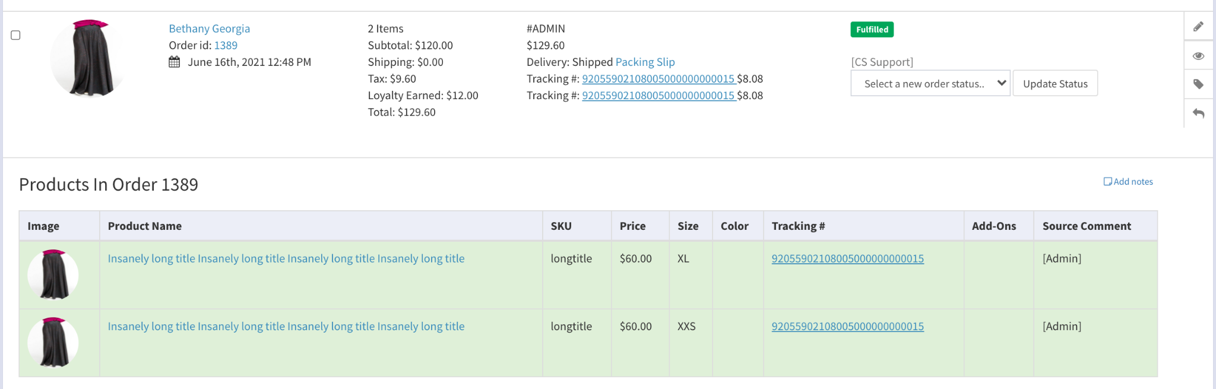1216x389 pixels.
Task: Click the second tracking number in the order summary
Action: tap(658, 95)
